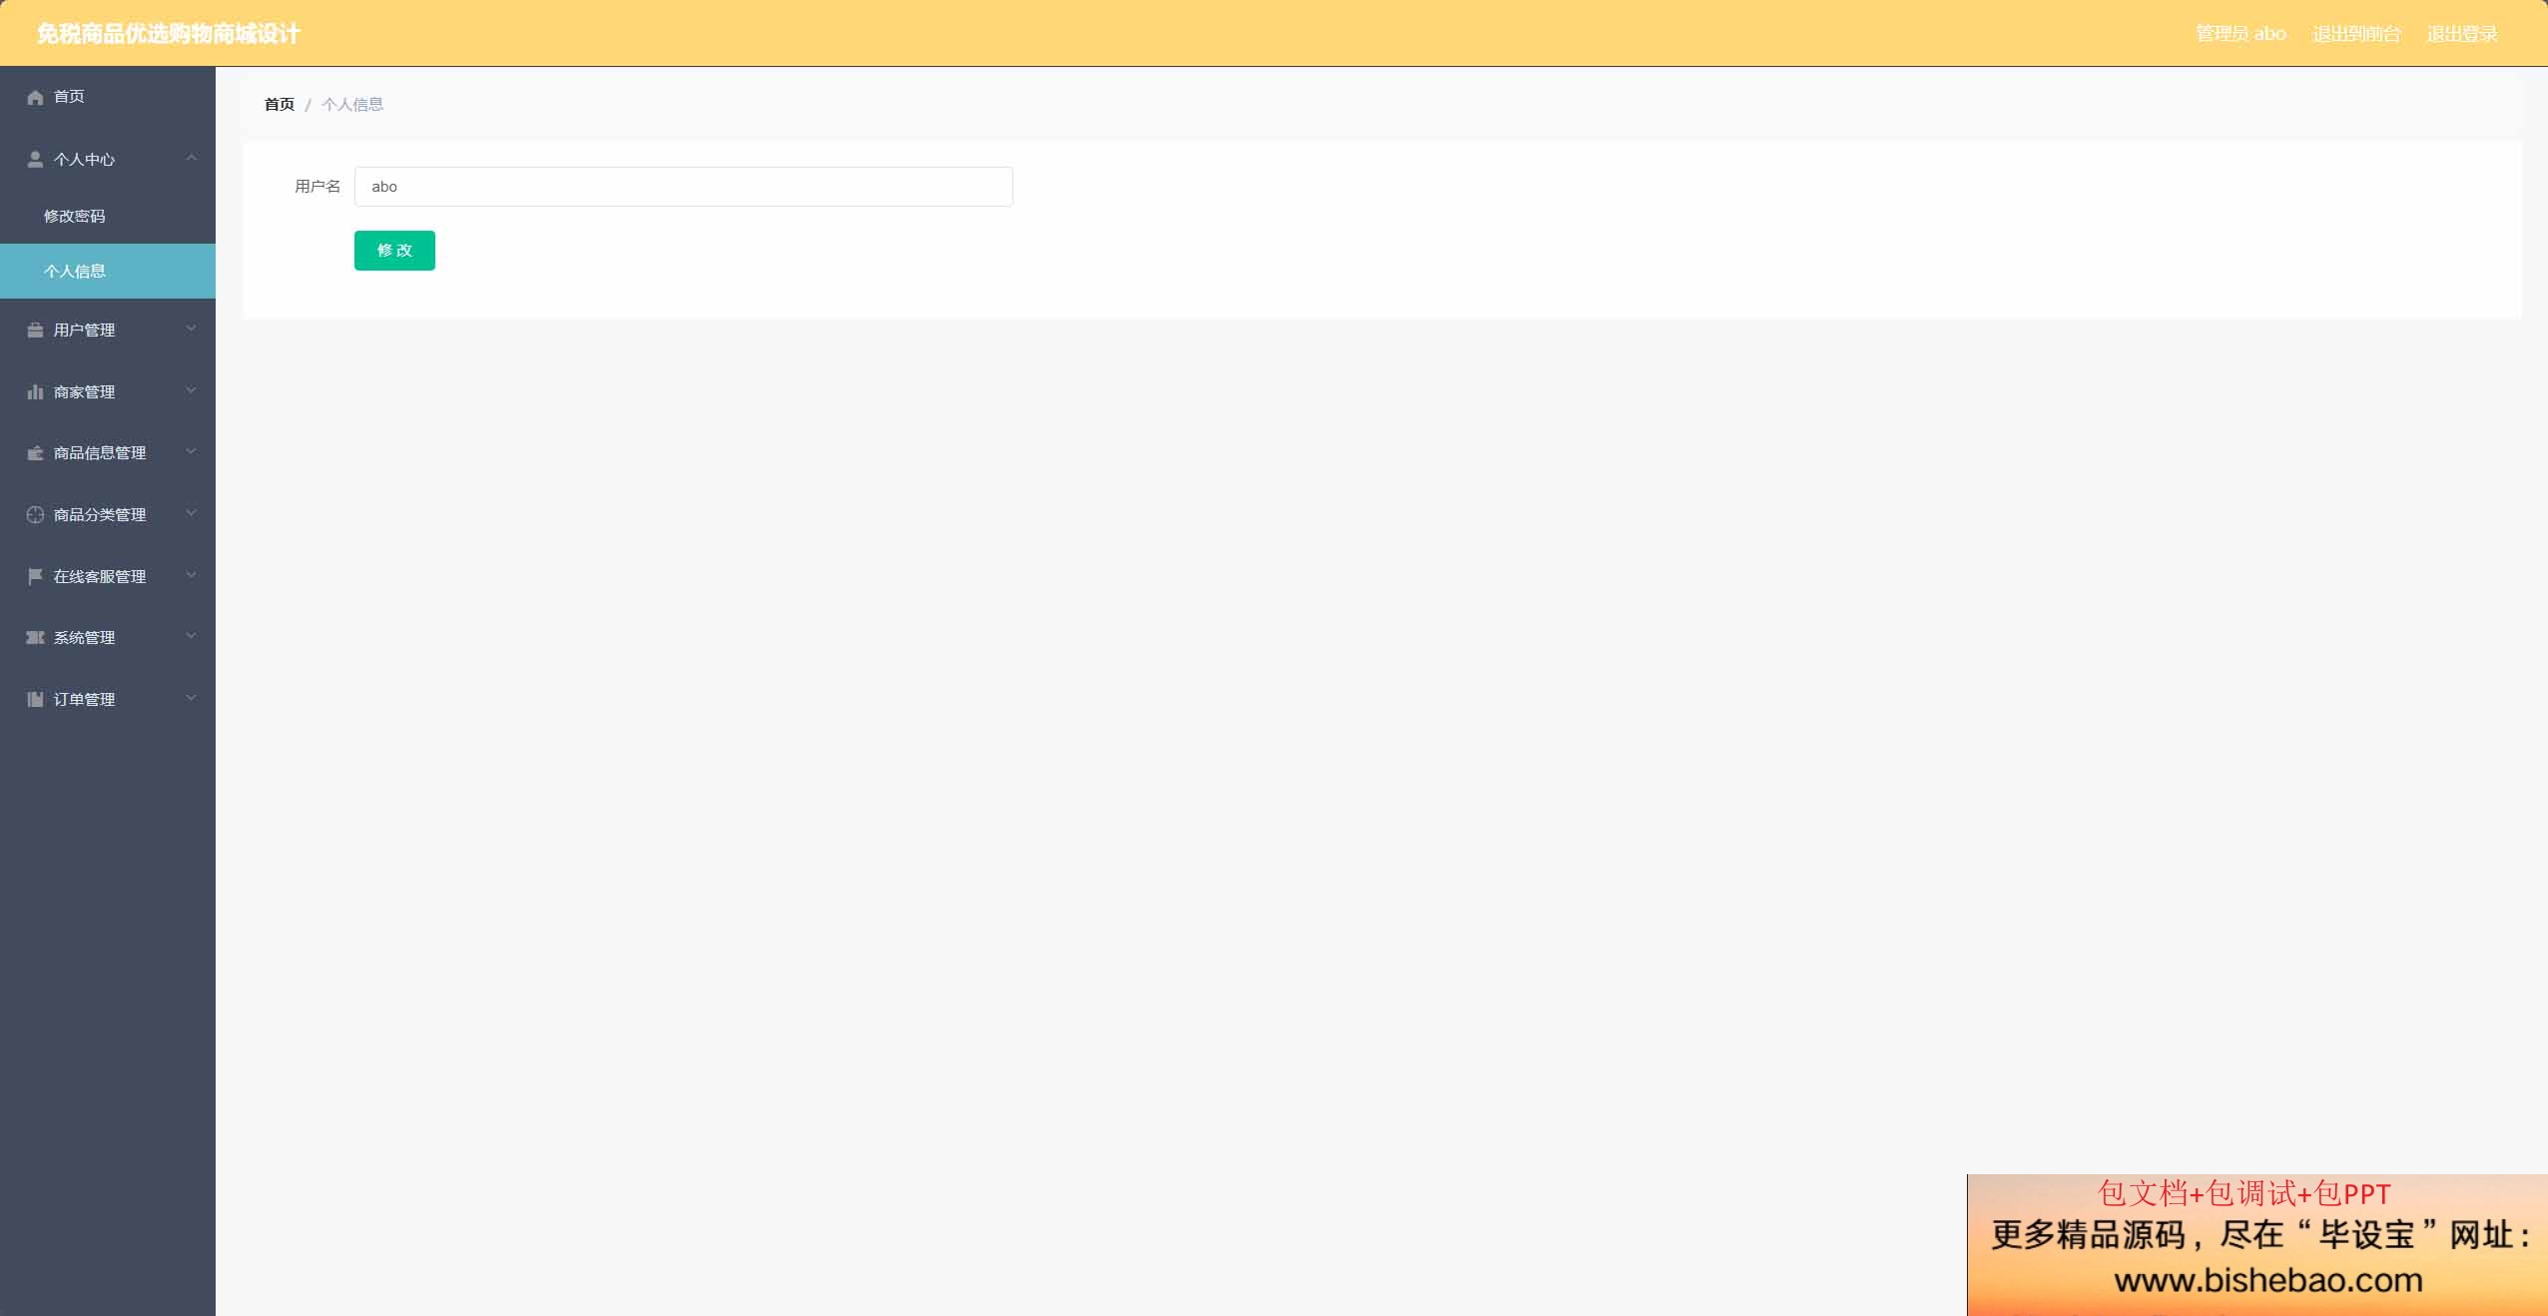2548x1316 pixels.
Task: Click the bar chart icon beside 商家管理
Action: tap(35, 391)
